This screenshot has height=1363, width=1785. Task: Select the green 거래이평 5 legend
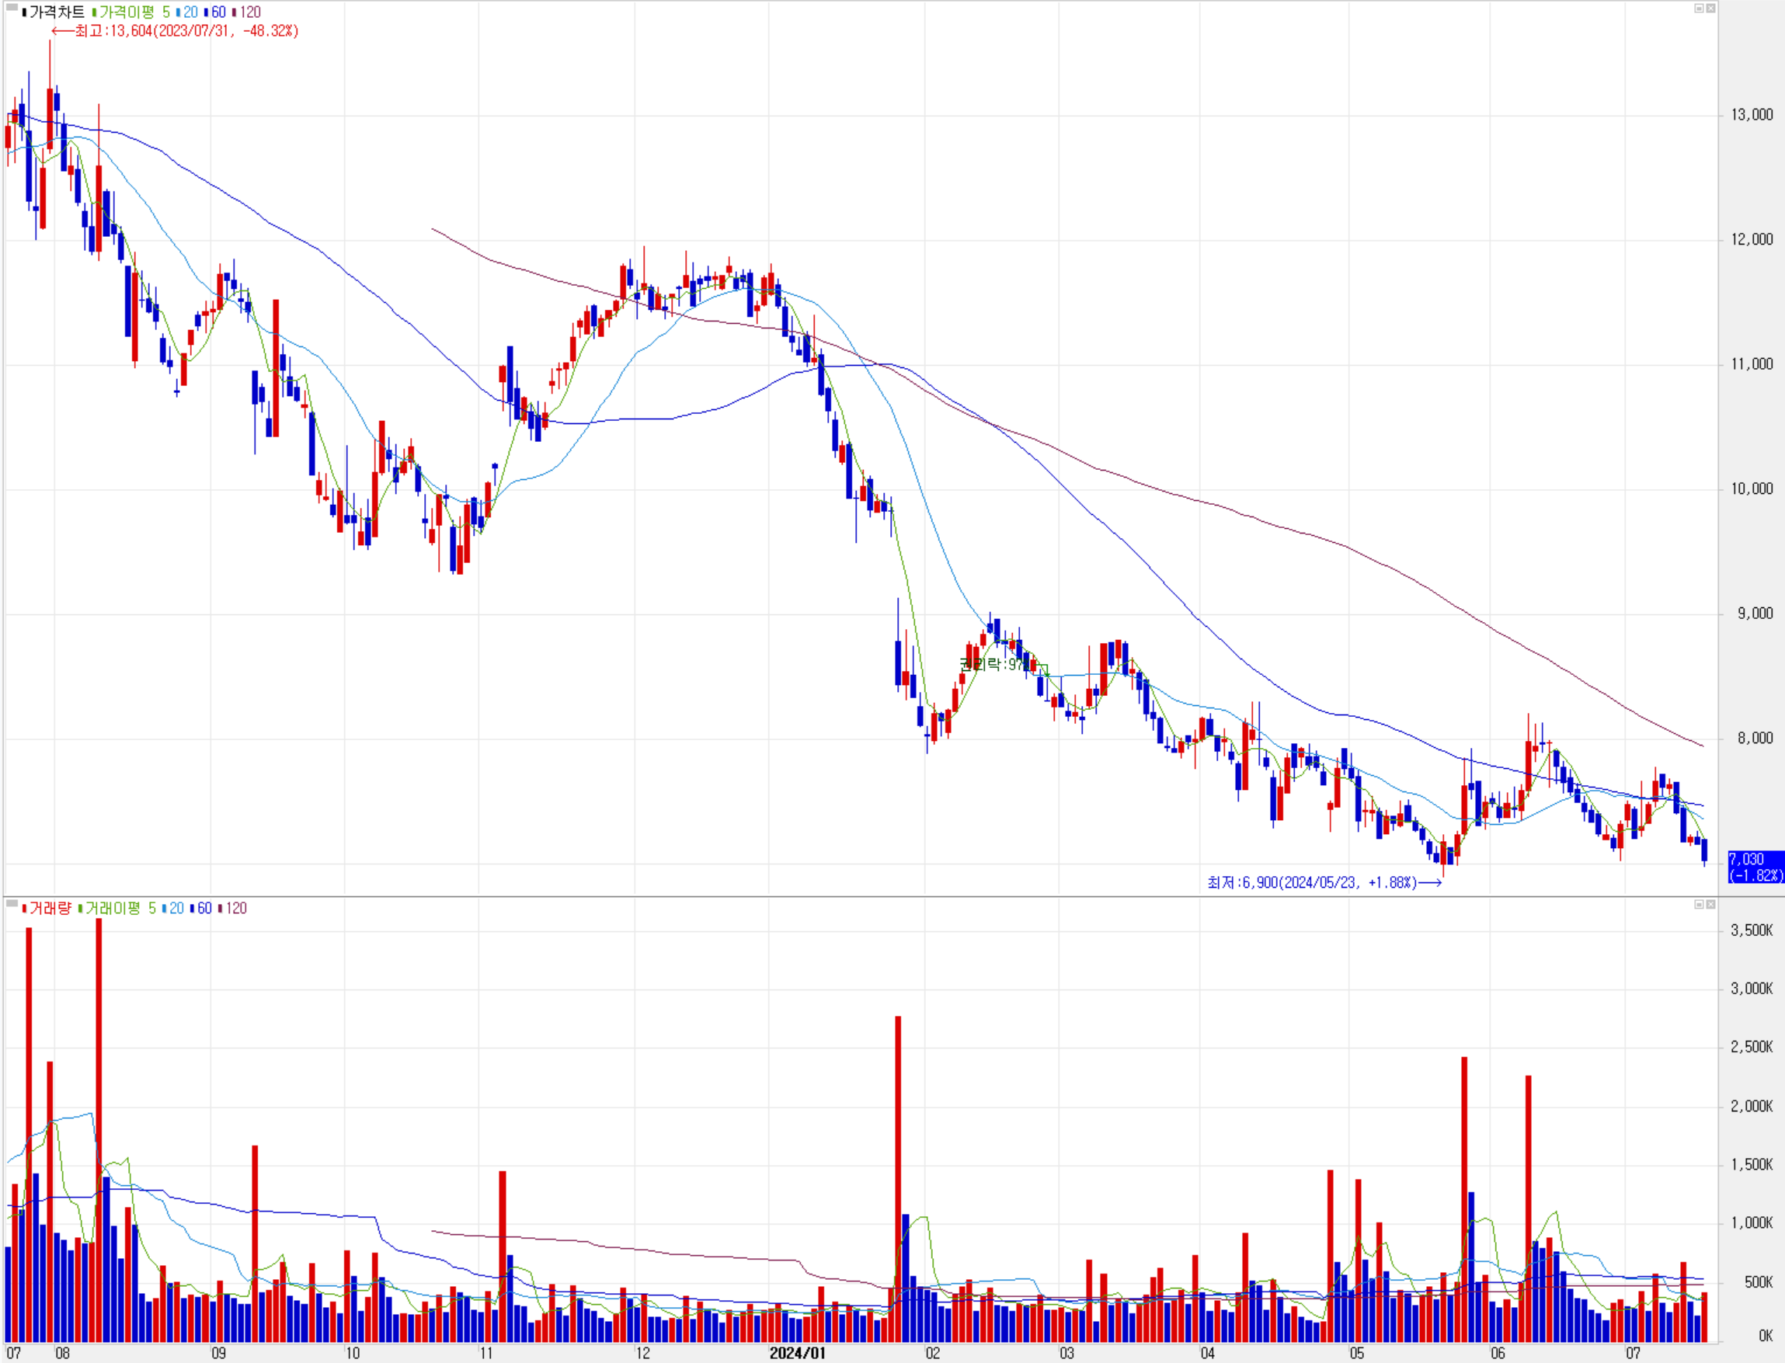coord(120,908)
